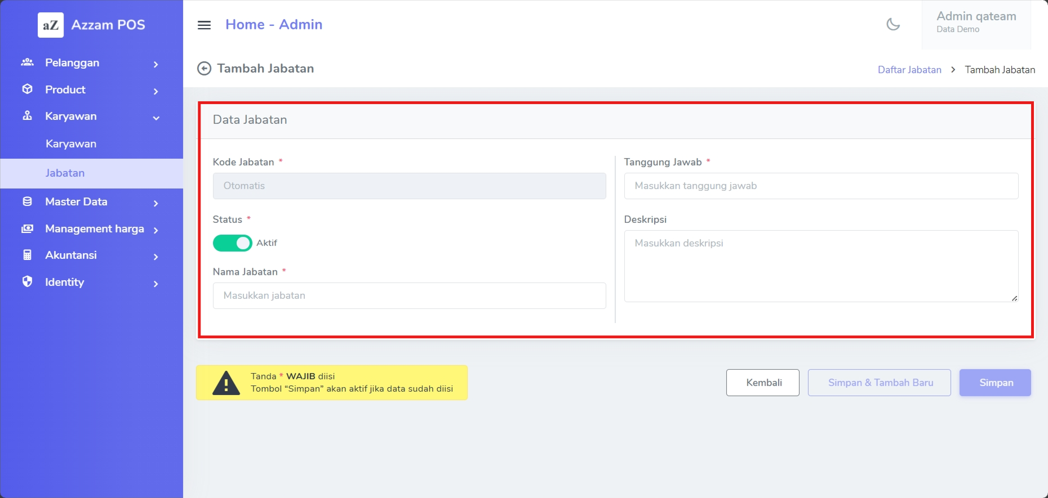This screenshot has width=1048, height=498.
Task: Click the Management harga money icon
Action: [27, 229]
